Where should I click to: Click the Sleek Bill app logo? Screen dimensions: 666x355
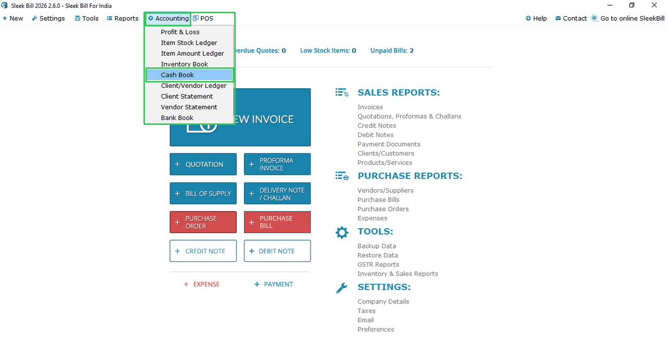tap(5, 5)
